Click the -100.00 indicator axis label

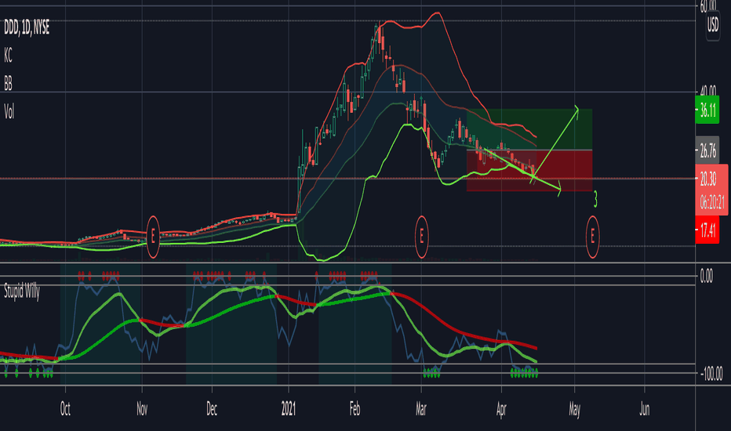(x=711, y=373)
